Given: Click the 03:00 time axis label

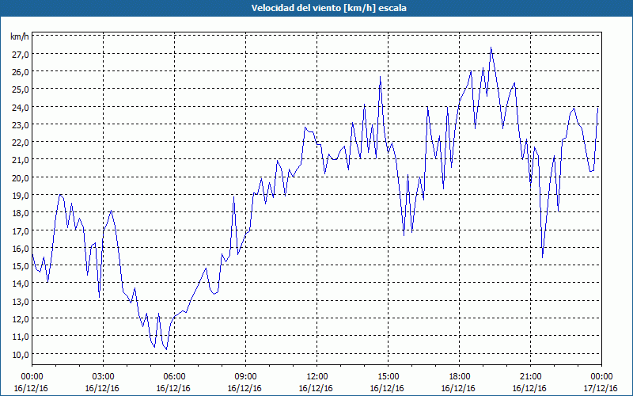Looking at the screenshot, I should (x=103, y=377).
